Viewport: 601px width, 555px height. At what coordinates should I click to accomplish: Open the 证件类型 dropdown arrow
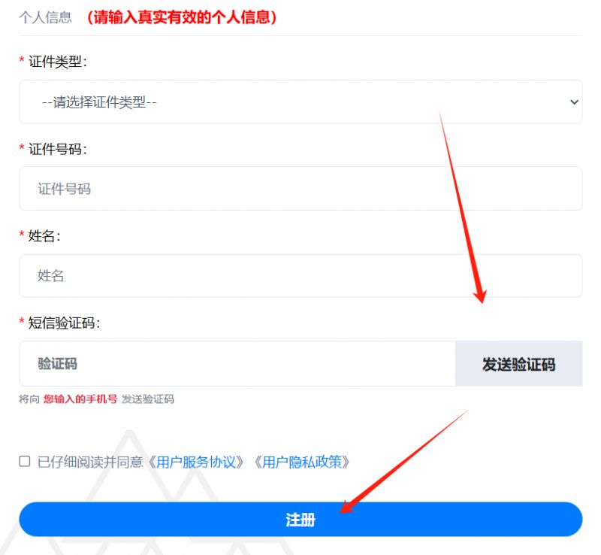pos(574,102)
